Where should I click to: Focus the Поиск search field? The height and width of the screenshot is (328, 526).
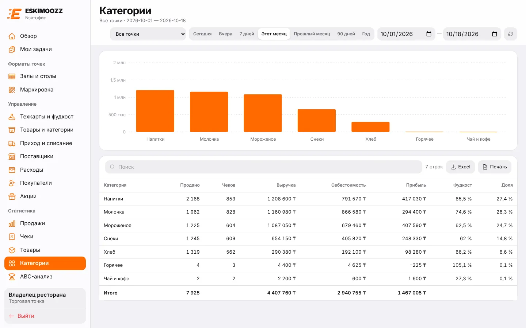tap(264, 167)
